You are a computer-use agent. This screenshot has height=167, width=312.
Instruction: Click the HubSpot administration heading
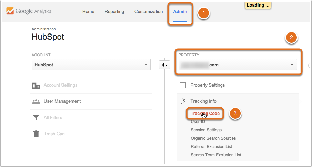pos(48,37)
